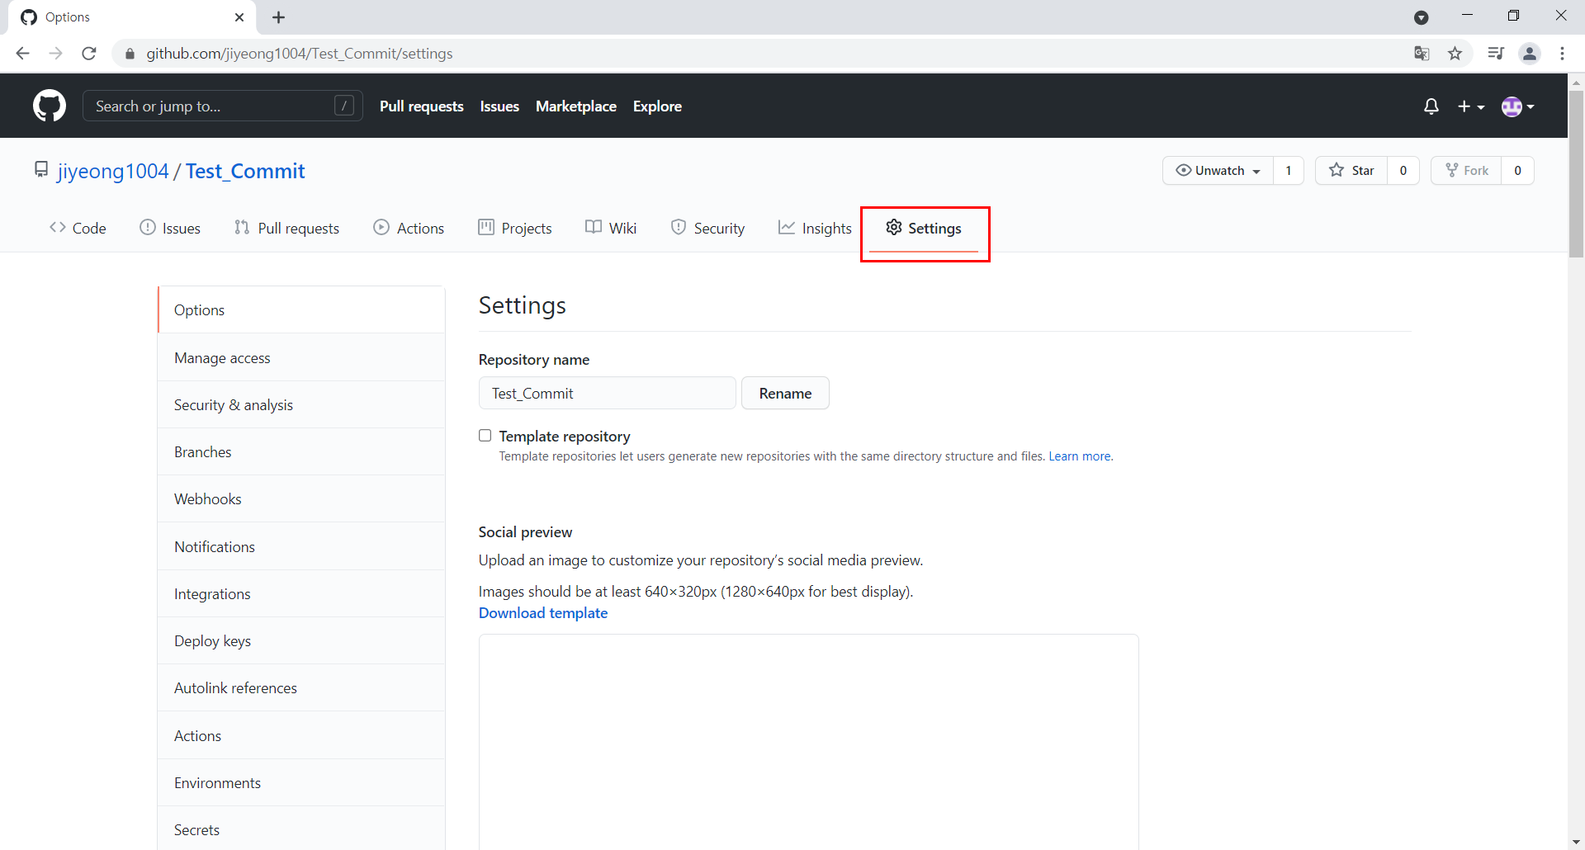Image resolution: width=1585 pixels, height=850 pixels.
Task: Open Test_Commit repository title link
Action: 245,171
